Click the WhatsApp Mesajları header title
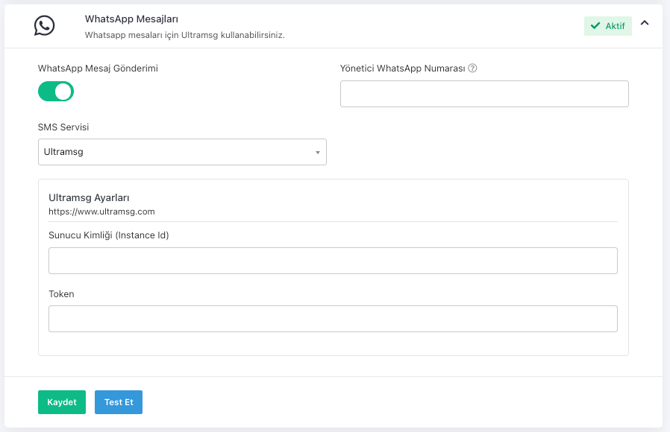The height and width of the screenshot is (432, 670). 131,19
